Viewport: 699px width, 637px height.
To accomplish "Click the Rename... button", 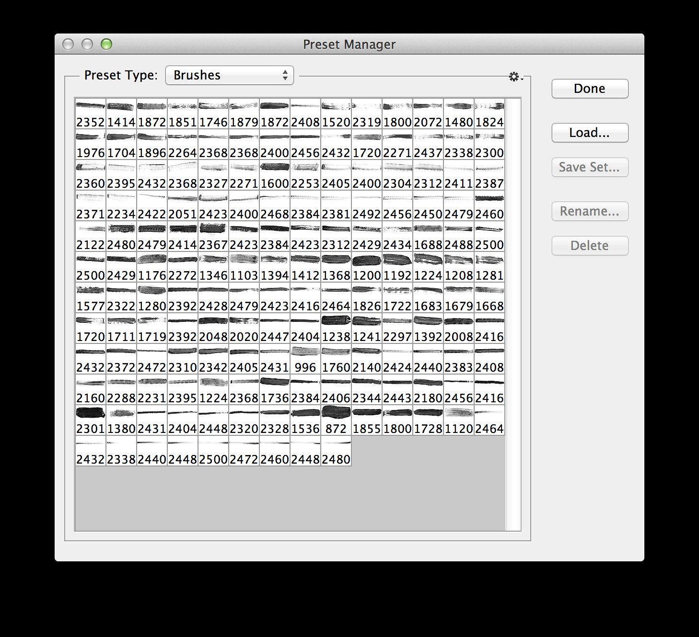I will [x=590, y=211].
